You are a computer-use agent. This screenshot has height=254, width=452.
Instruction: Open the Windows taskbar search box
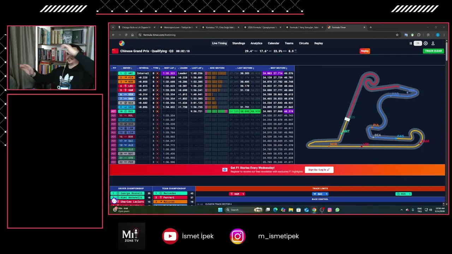pos(245,210)
